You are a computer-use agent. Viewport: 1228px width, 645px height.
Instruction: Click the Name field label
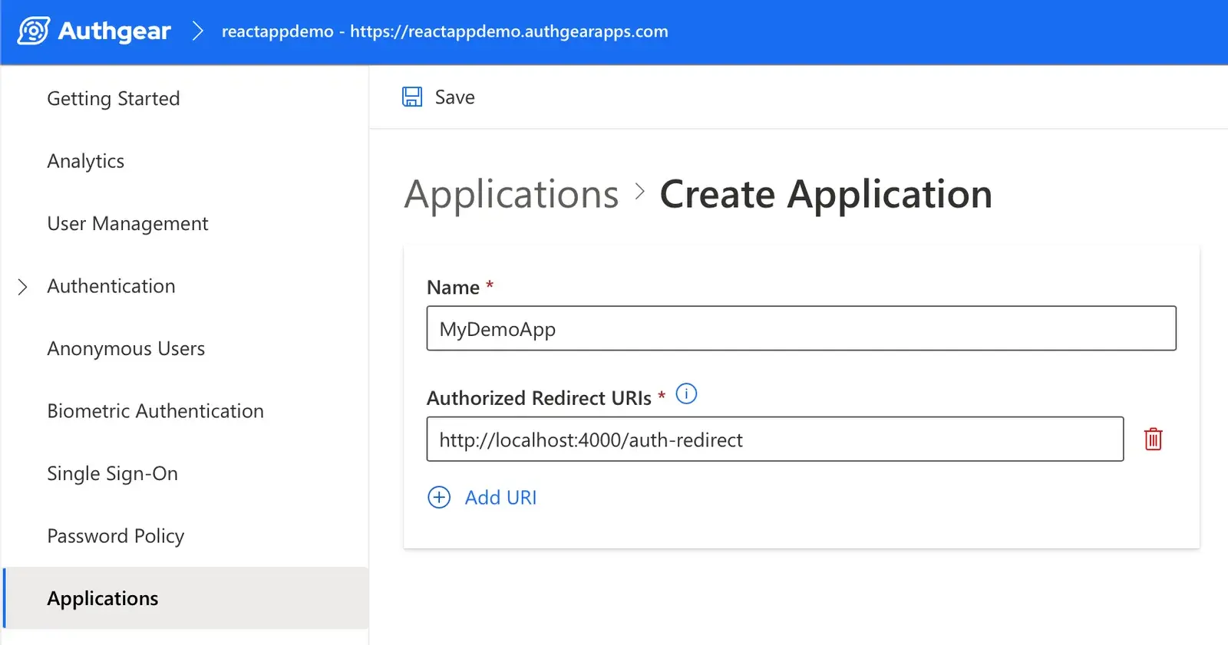point(453,288)
